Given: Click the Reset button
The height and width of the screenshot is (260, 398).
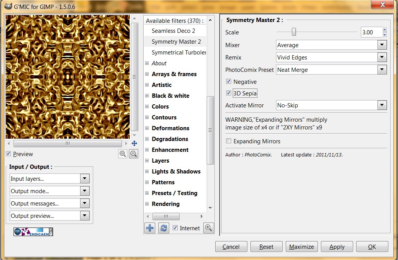Looking at the screenshot, I should [x=266, y=246].
